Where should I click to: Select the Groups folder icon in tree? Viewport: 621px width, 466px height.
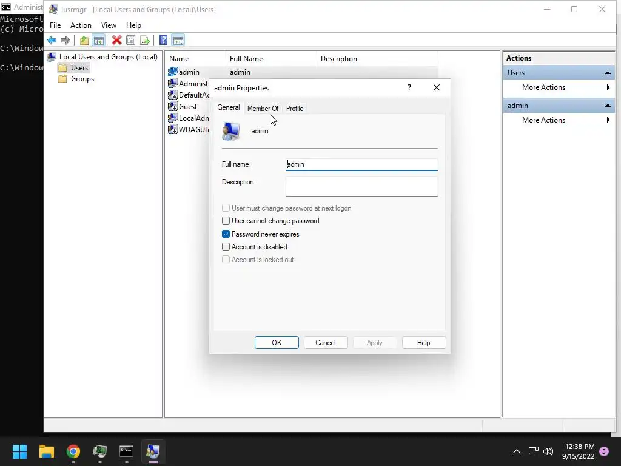pos(62,78)
